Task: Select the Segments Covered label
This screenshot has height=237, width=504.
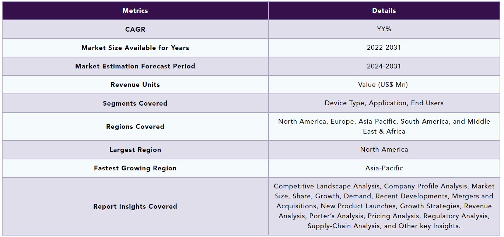Action: coord(135,103)
